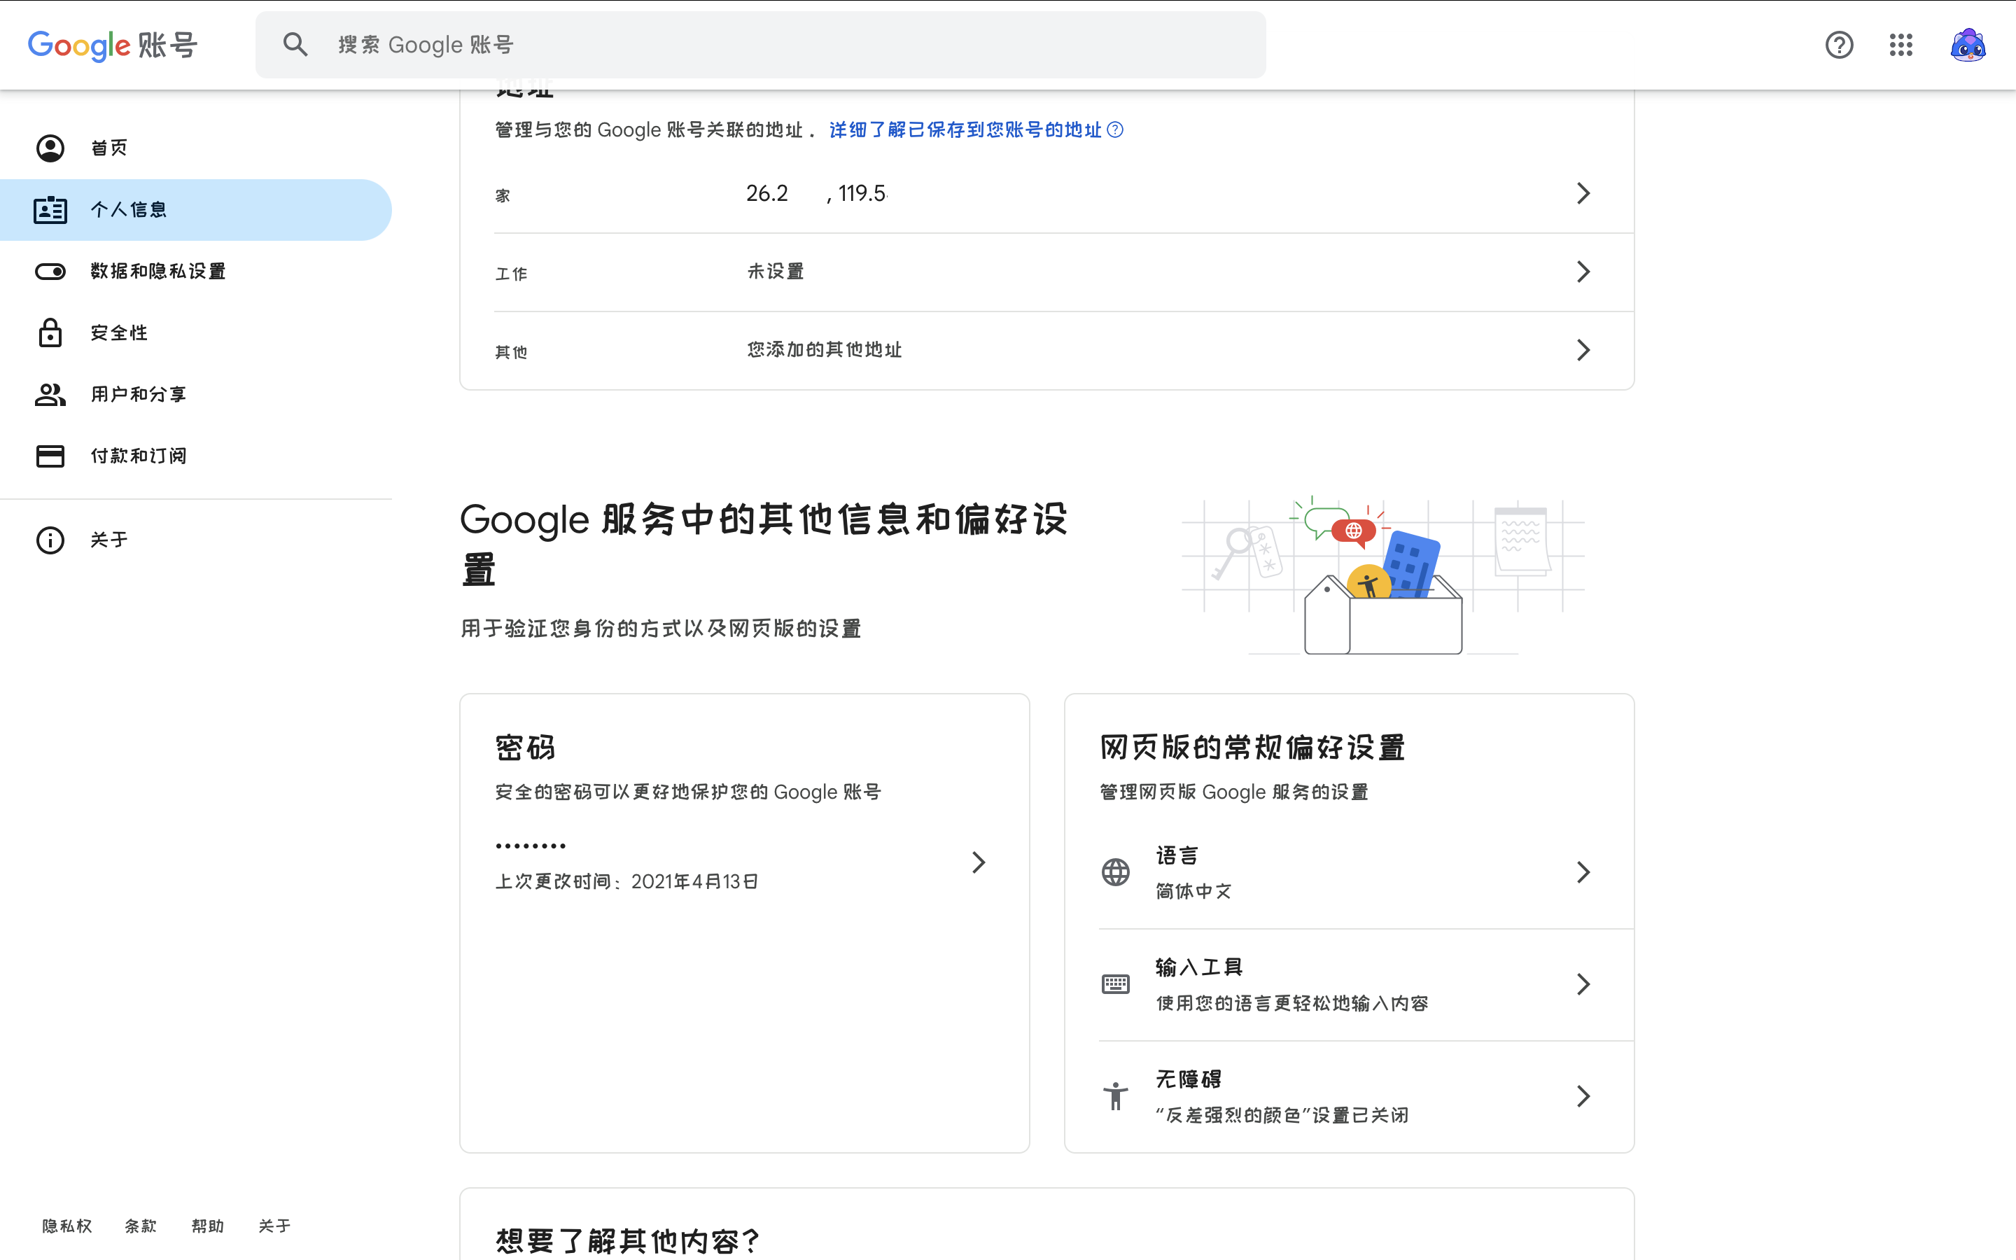Click the 付款和订阅 card icon

(x=50, y=456)
